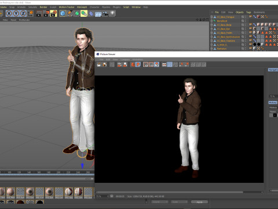
Task: Click Picture Viewer horizontal scrollbar
Action: pos(170,192)
